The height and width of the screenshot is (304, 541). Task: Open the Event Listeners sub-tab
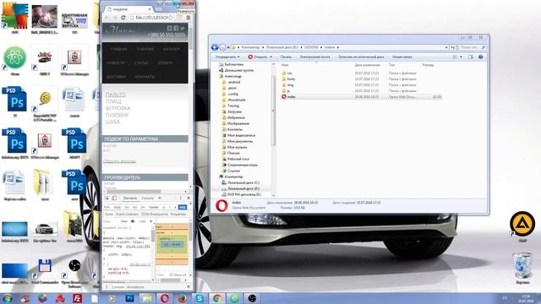(127, 214)
